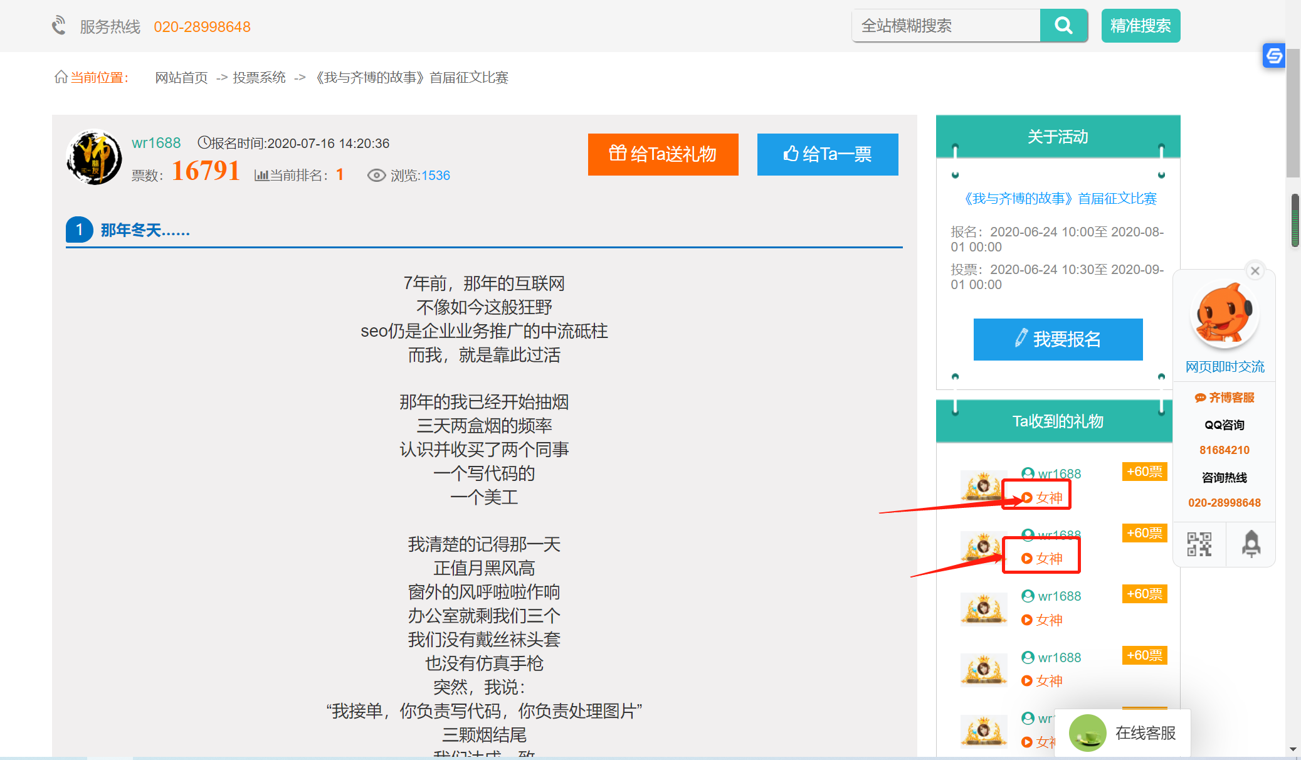Close the floating customer service widget
The height and width of the screenshot is (760, 1301).
point(1255,271)
